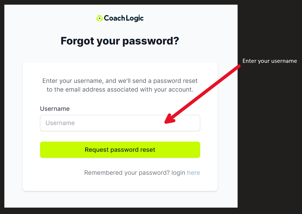Screen dimensions: 302x214
Task: Click the Username placeholder text
Action: [x=60, y=123]
